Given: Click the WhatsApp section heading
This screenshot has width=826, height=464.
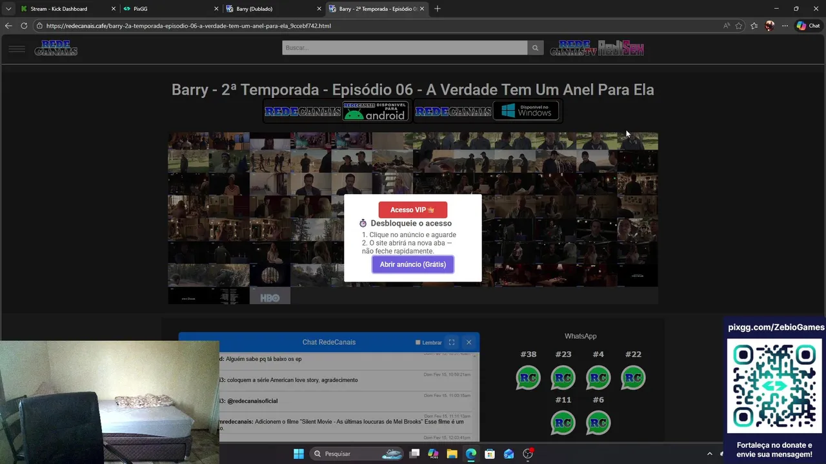Looking at the screenshot, I should (581, 336).
